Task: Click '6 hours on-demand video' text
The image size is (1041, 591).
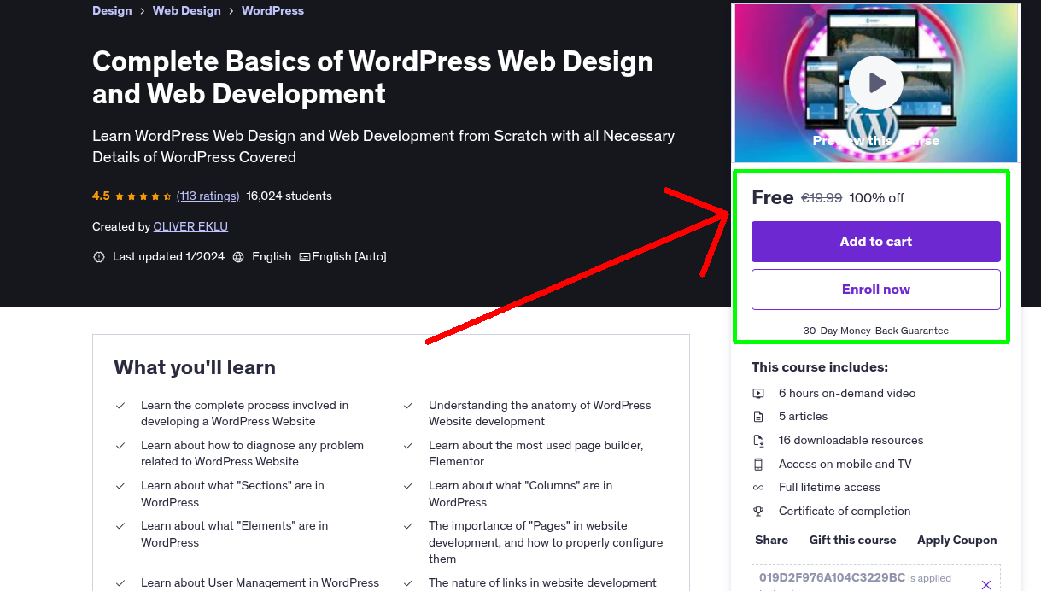Action: tap(847, 393)
